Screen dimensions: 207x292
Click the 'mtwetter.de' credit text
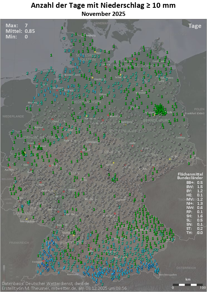62,288
